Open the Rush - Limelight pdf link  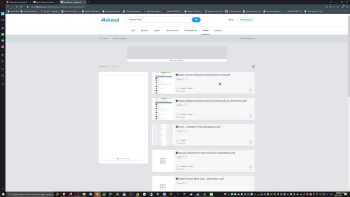click(x=199, y=126)
